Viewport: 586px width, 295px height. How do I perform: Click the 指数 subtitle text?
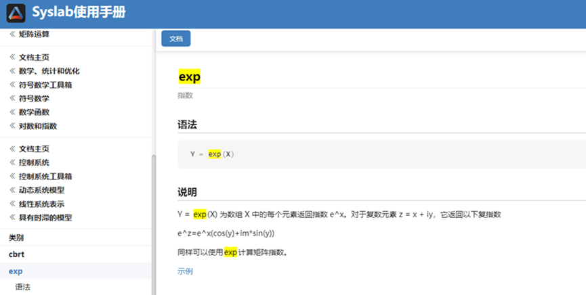[185, 95]
